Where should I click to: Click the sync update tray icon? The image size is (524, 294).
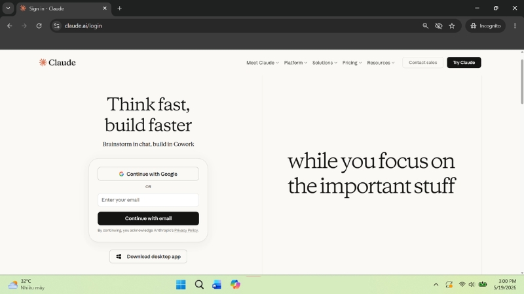449,284
